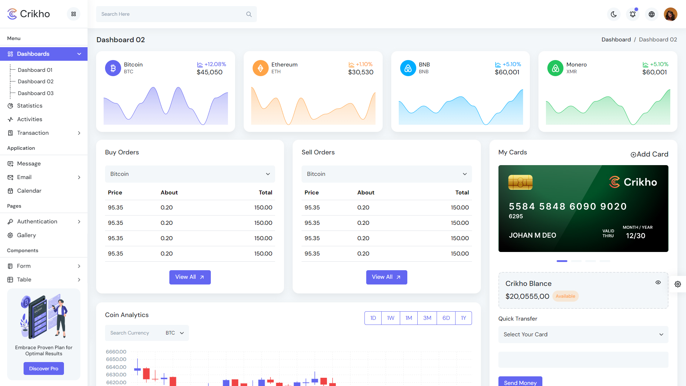Open the settings gear on right edge
Image resolution: width=686 pixels, height=386 pixels.
(678, 284)
